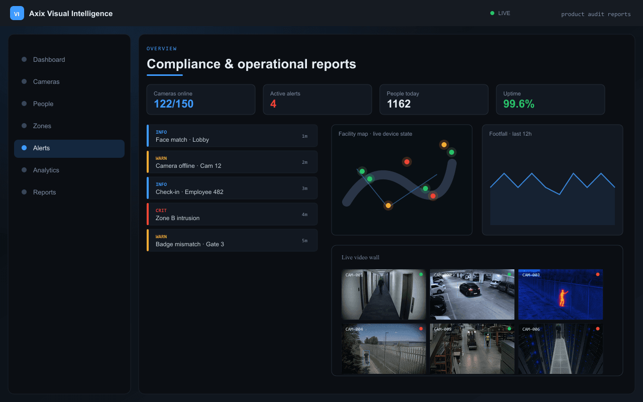The image size is (643, 402).
Task: Select Zones in the sidebar
Action: click(69, 126)
